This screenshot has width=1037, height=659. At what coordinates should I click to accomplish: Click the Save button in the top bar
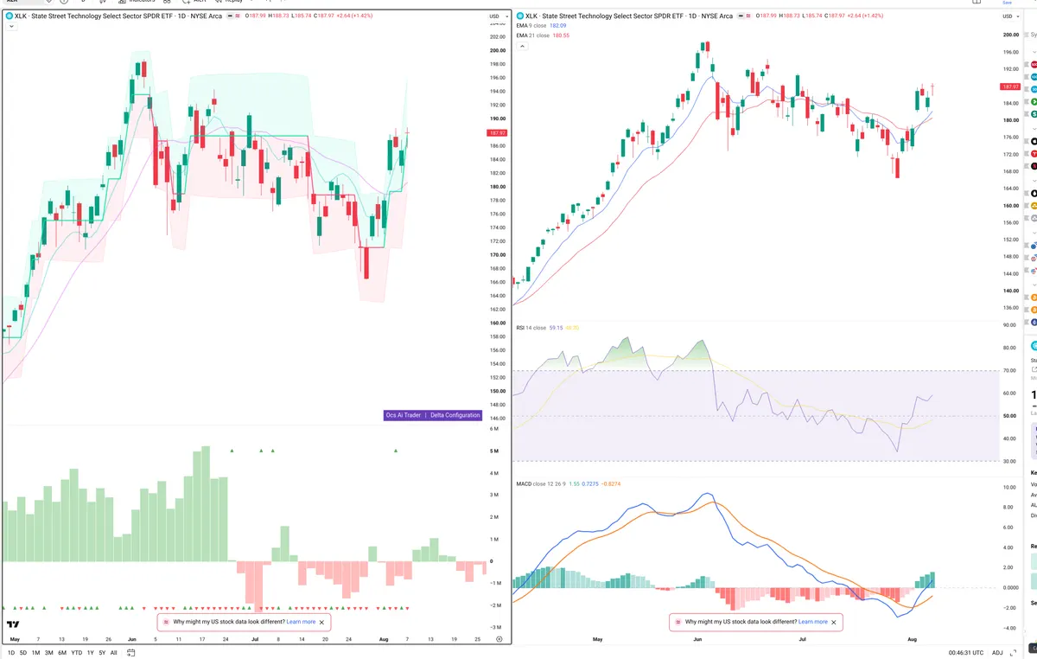coord(1007,3)
